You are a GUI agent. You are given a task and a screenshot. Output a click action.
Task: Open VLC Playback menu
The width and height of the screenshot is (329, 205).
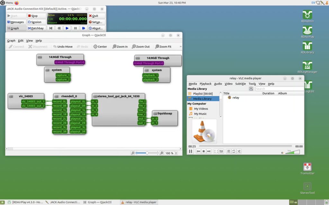[x=205, y=84]
